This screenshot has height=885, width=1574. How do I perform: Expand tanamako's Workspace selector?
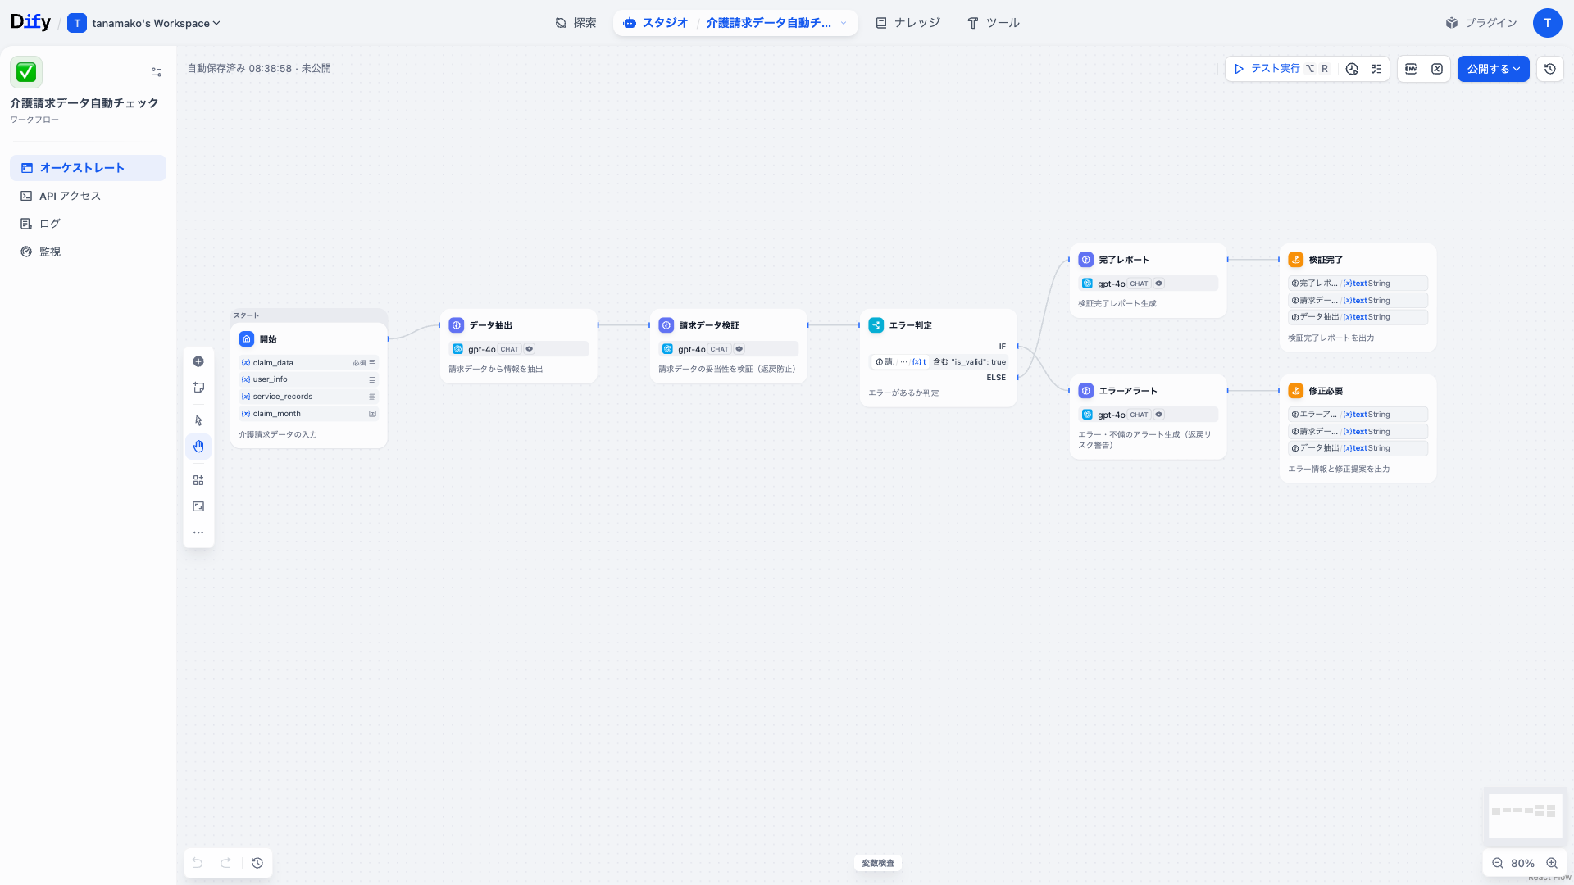216,23
